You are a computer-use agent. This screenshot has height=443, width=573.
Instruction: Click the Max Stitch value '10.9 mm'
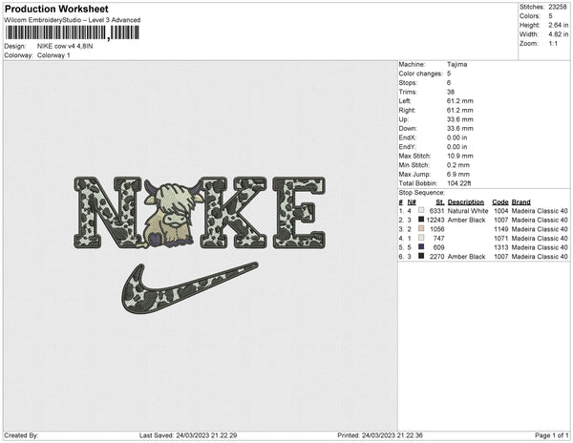460,156
